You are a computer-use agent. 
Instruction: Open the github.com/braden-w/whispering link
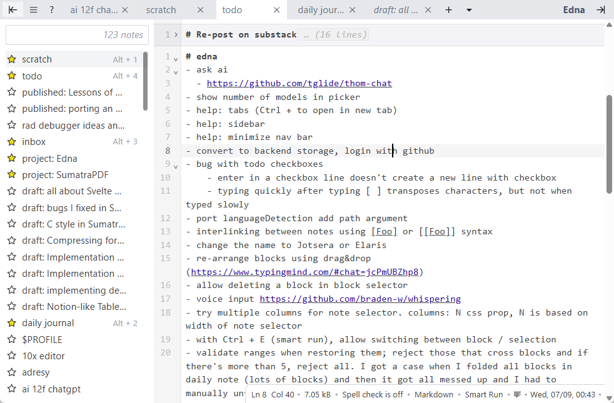pyautogui.click(x=360, y=299)
